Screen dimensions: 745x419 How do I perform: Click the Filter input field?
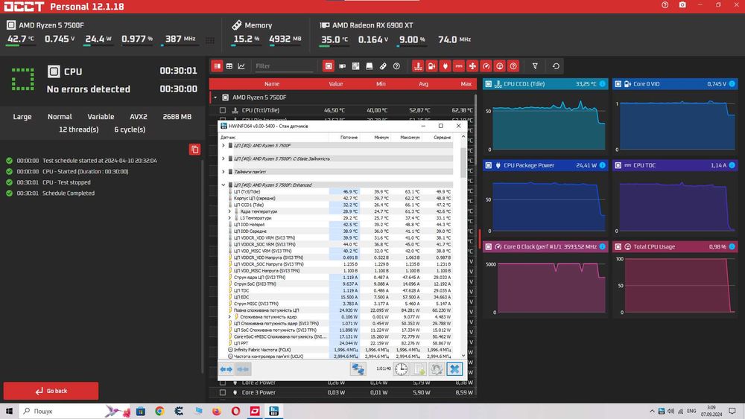[x=284, y=66]
